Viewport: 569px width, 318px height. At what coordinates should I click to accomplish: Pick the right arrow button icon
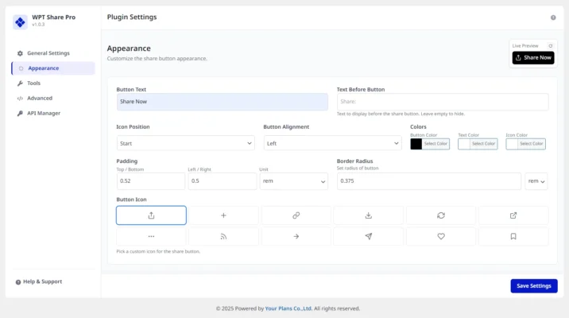[296, 236]
